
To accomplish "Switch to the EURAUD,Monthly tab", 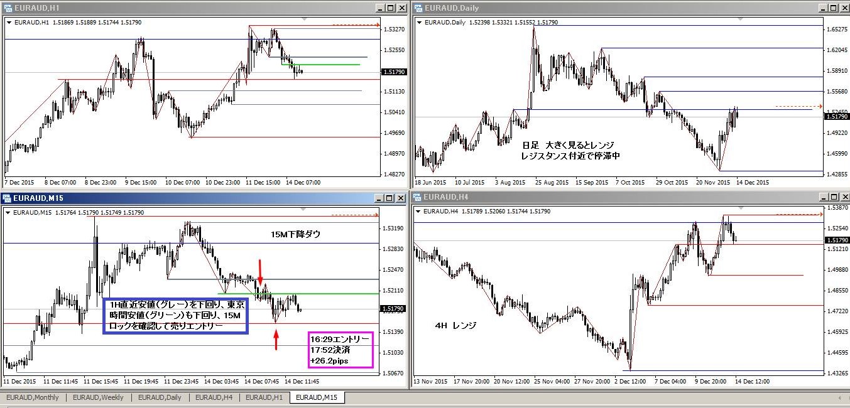I will pyautogui.click(x=33, y=397).
